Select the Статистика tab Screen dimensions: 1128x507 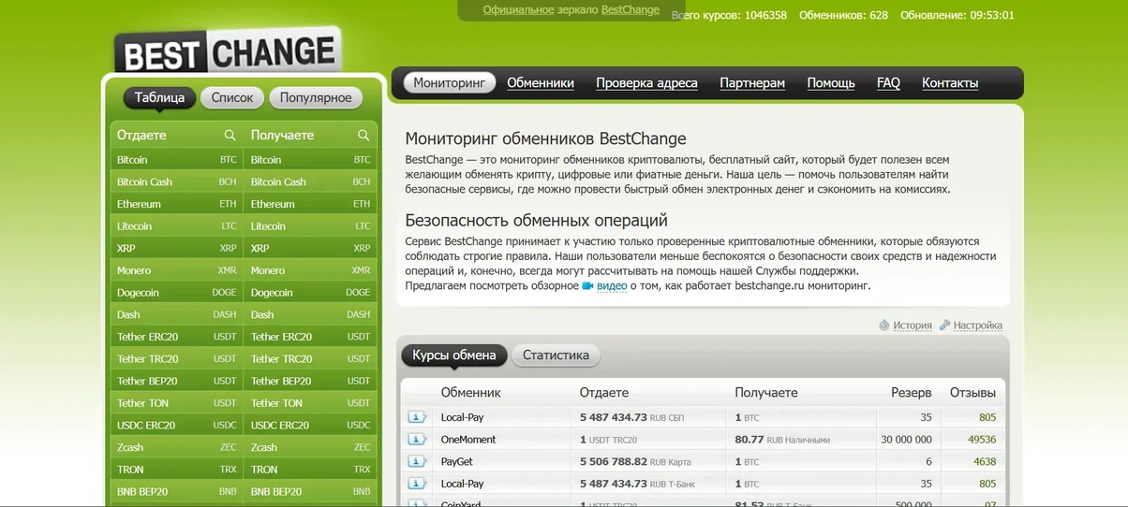click(556, 355)
